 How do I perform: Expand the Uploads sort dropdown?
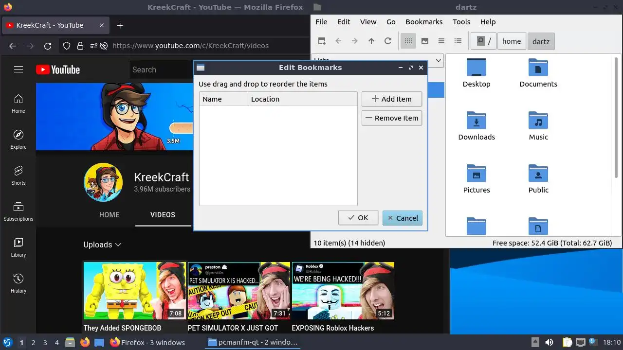pos(102,245)
